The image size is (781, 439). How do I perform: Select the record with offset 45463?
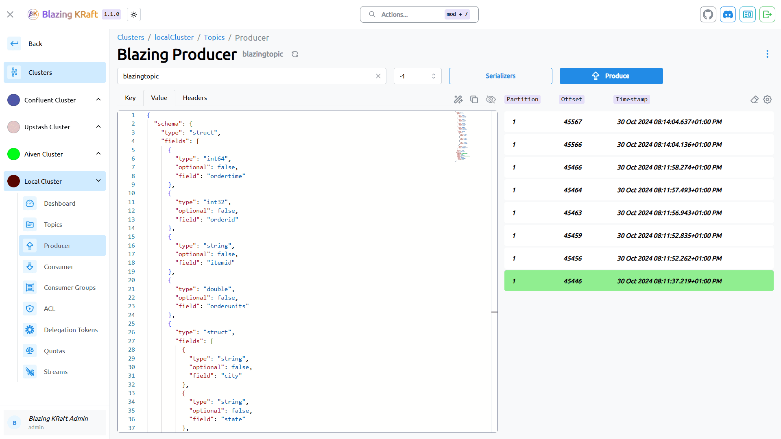click(639, 213)
